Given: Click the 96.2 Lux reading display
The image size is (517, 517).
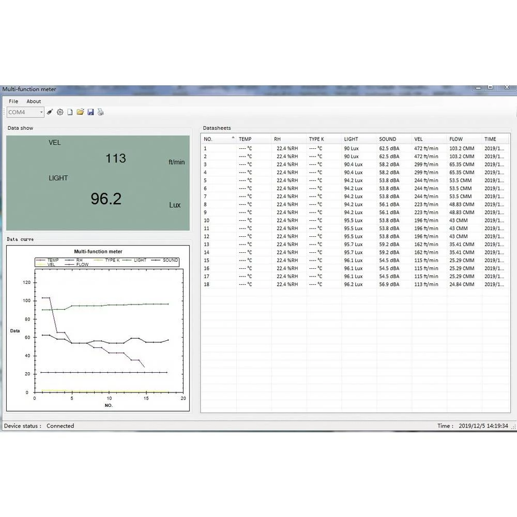Looking at the screenshot, I should (106, 199).
